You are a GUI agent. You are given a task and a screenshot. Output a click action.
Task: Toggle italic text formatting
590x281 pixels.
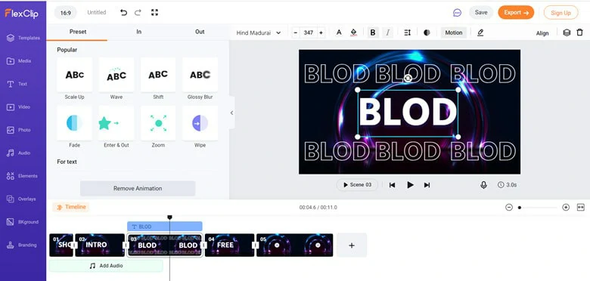coord(387,32)
